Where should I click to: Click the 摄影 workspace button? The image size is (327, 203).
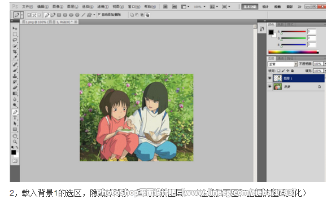pyautogui.click(x=290, y=7)
